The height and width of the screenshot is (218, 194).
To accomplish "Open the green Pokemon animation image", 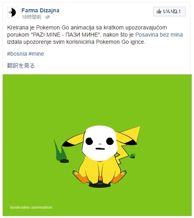I will 97,145.
